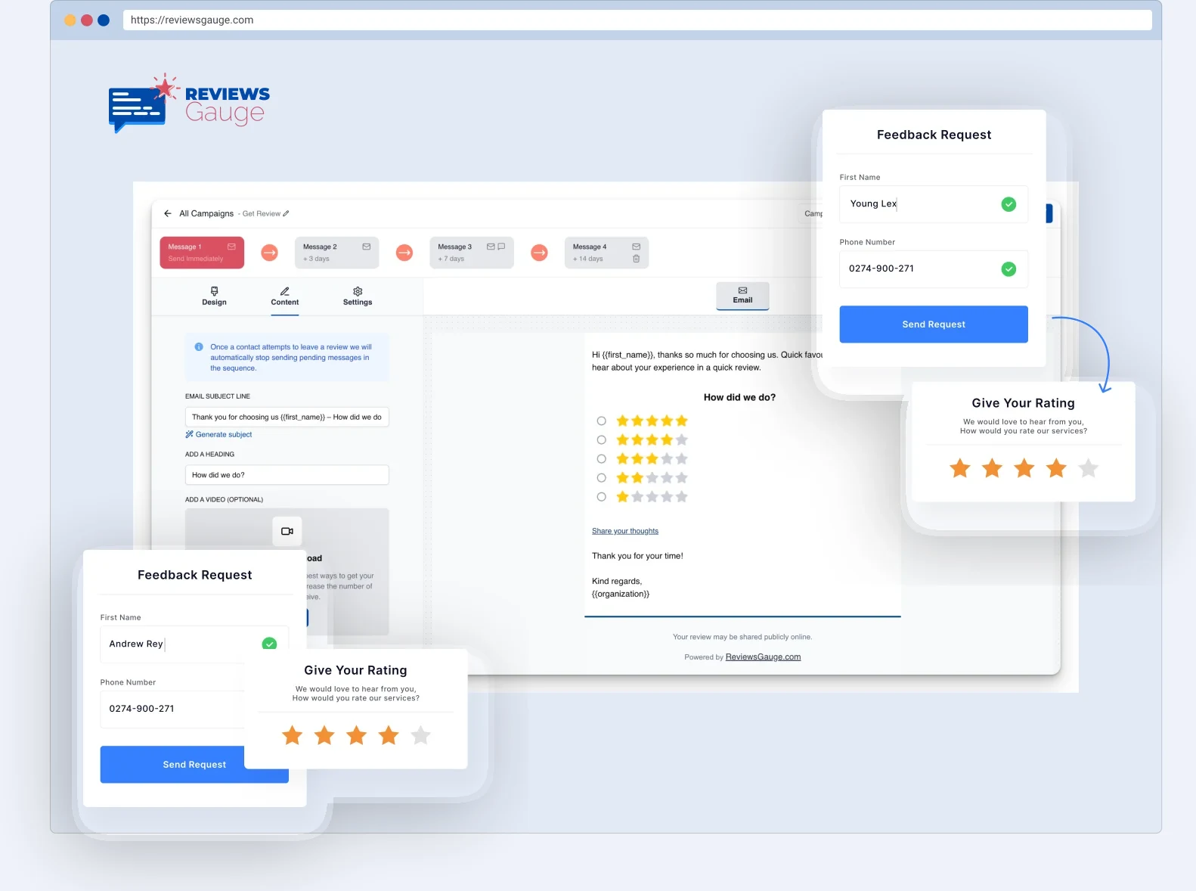
Task: Click the How did we do? heading field
Action: tap(287, 475)
